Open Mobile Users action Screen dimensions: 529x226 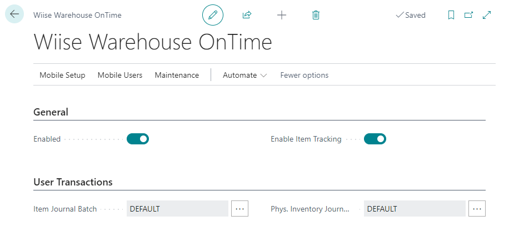pos(120,75)
